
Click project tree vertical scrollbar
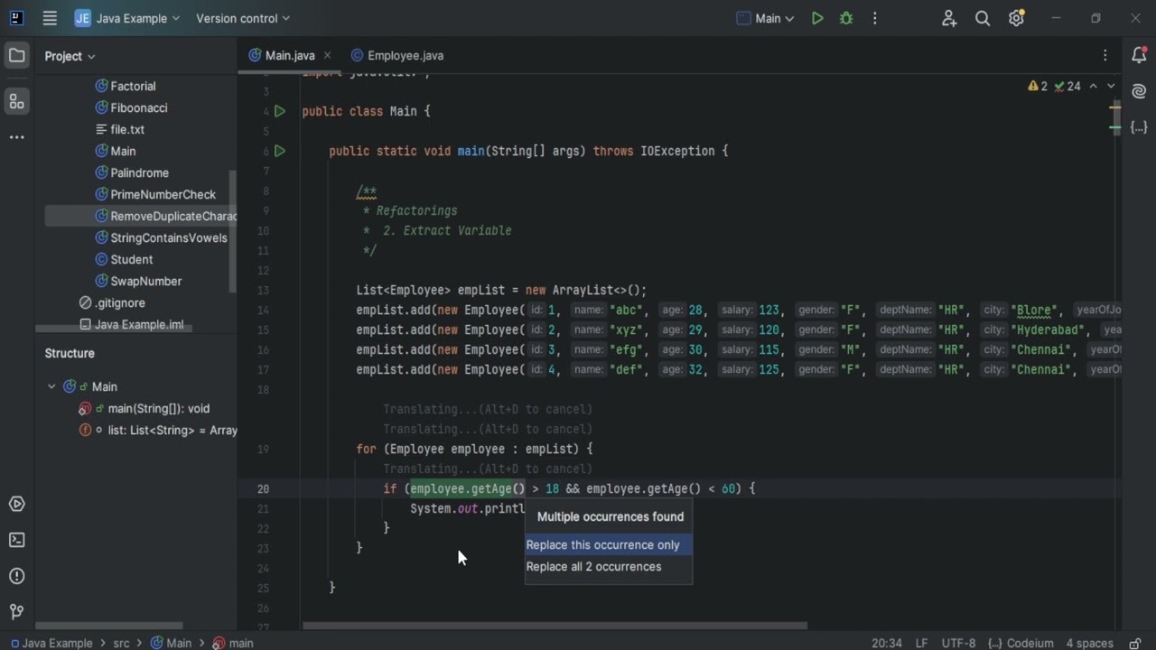pos(232,231)
